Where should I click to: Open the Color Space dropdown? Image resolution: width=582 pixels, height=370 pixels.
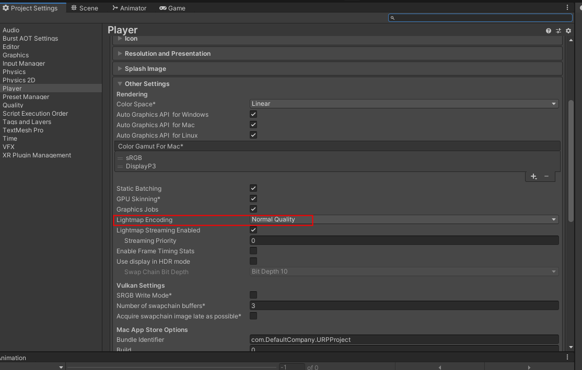pyautogui.click(x=404, y=104)
